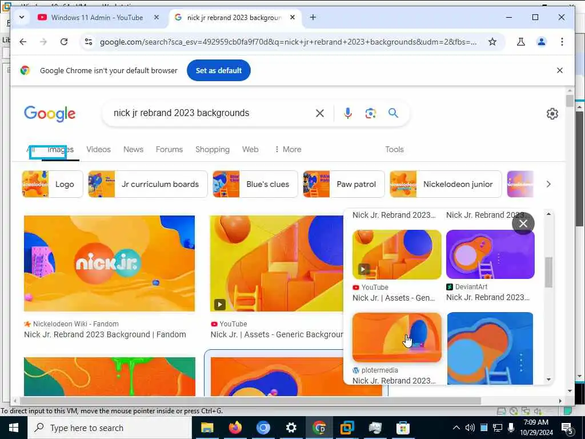Show hidden system tray icons chevron
Screen dimensions: 585x439
(456, 428)
